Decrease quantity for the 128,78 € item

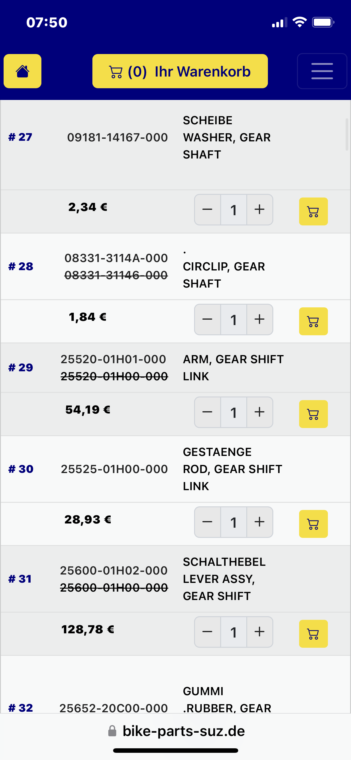pos(207,632)
